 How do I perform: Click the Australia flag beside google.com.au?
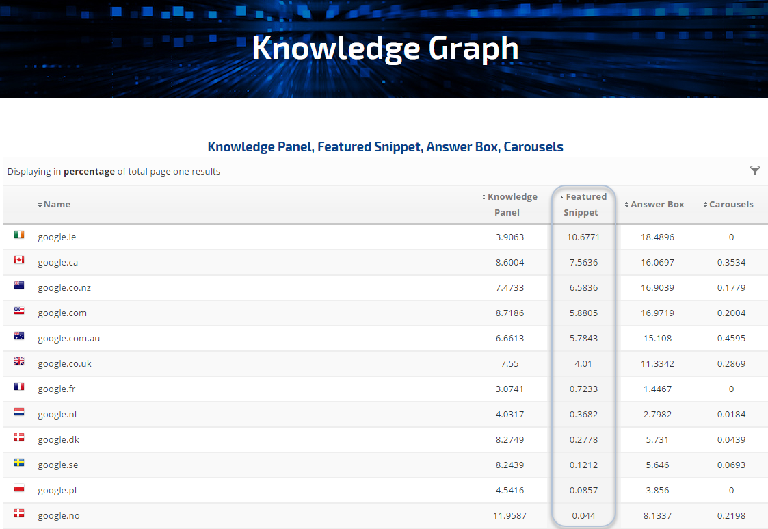(x=19, y=336)
